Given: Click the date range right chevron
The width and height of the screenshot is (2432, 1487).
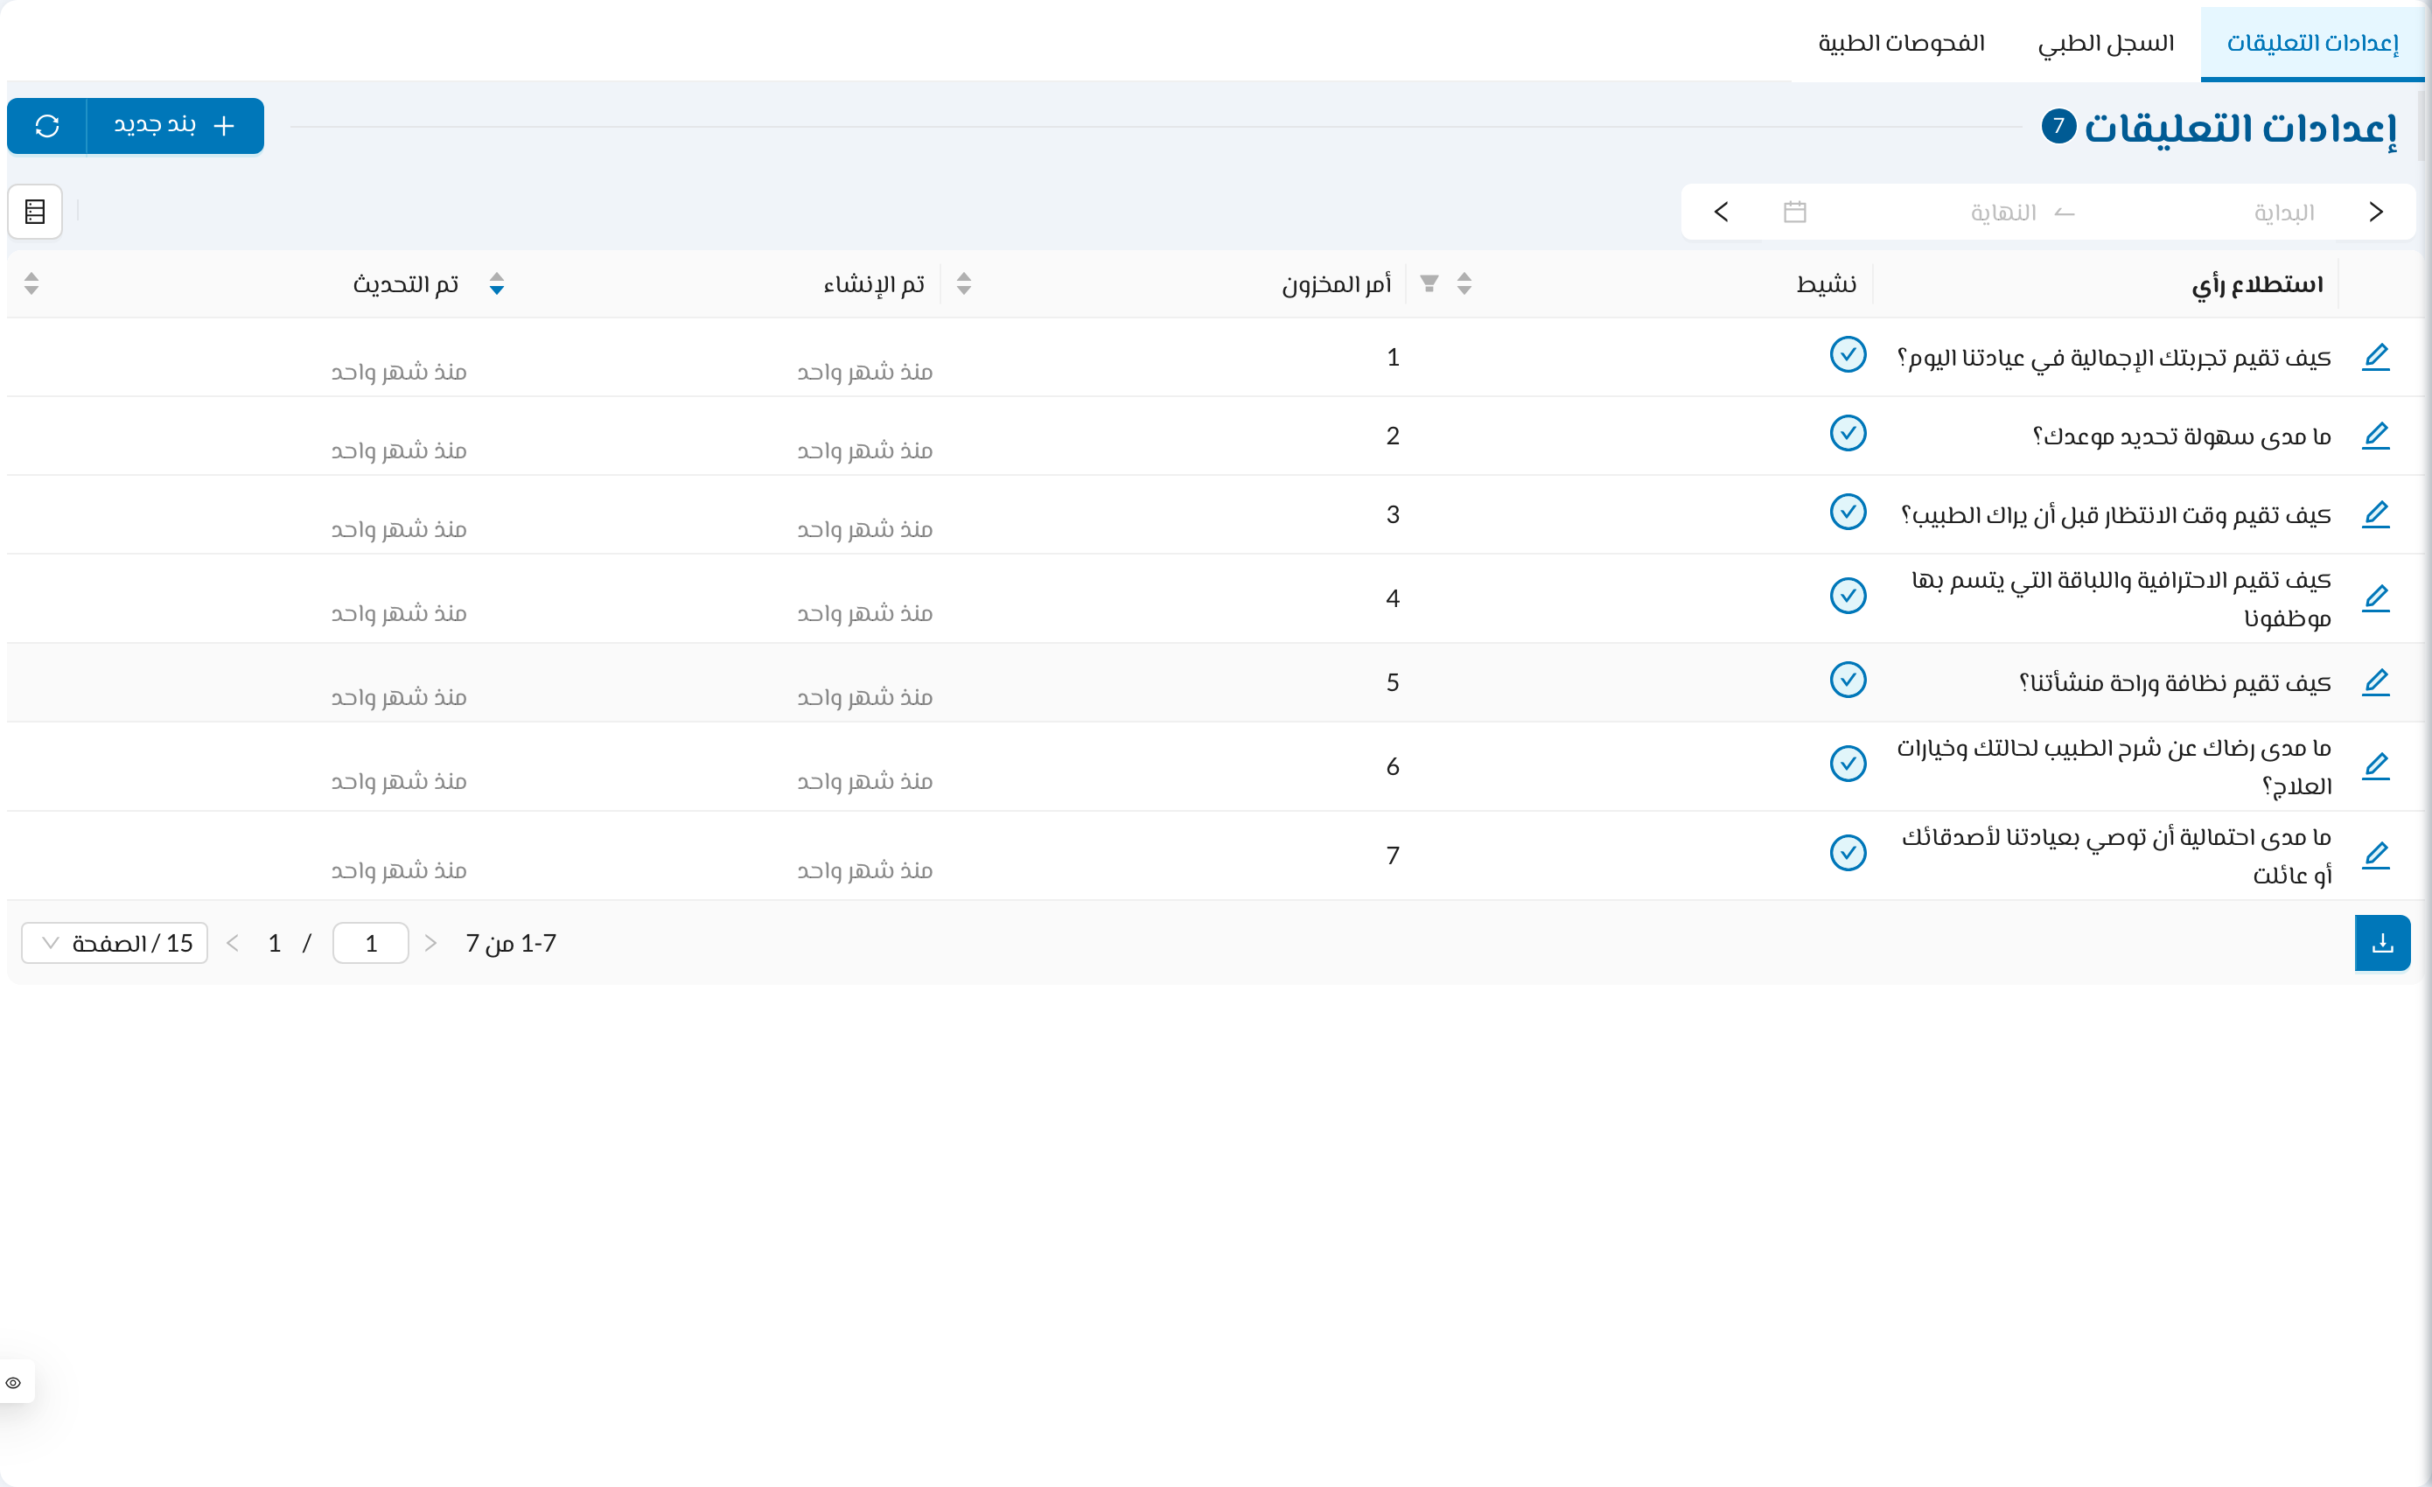Looking at the screenshot, I should coord(2376,213).
